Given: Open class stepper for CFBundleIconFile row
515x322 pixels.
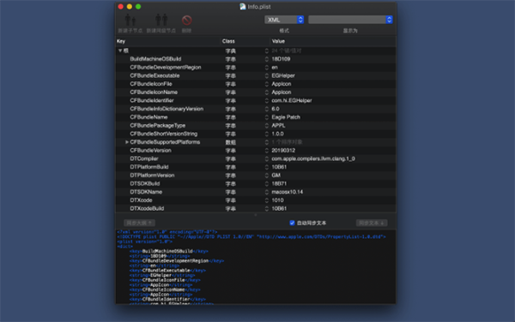Looking at the screenshot, I should pyautogui.click(x=267, y=84).
